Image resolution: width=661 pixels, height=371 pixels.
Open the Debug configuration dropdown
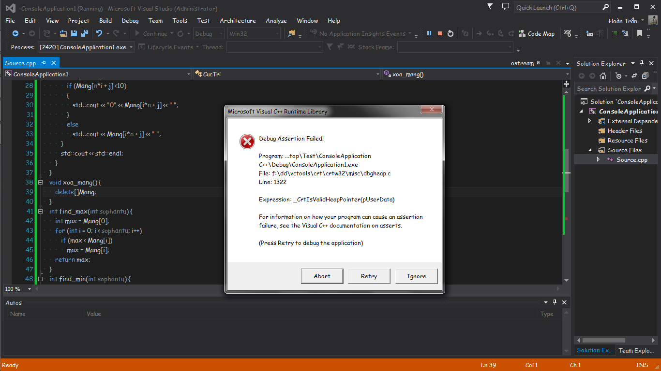click(209, 33)
